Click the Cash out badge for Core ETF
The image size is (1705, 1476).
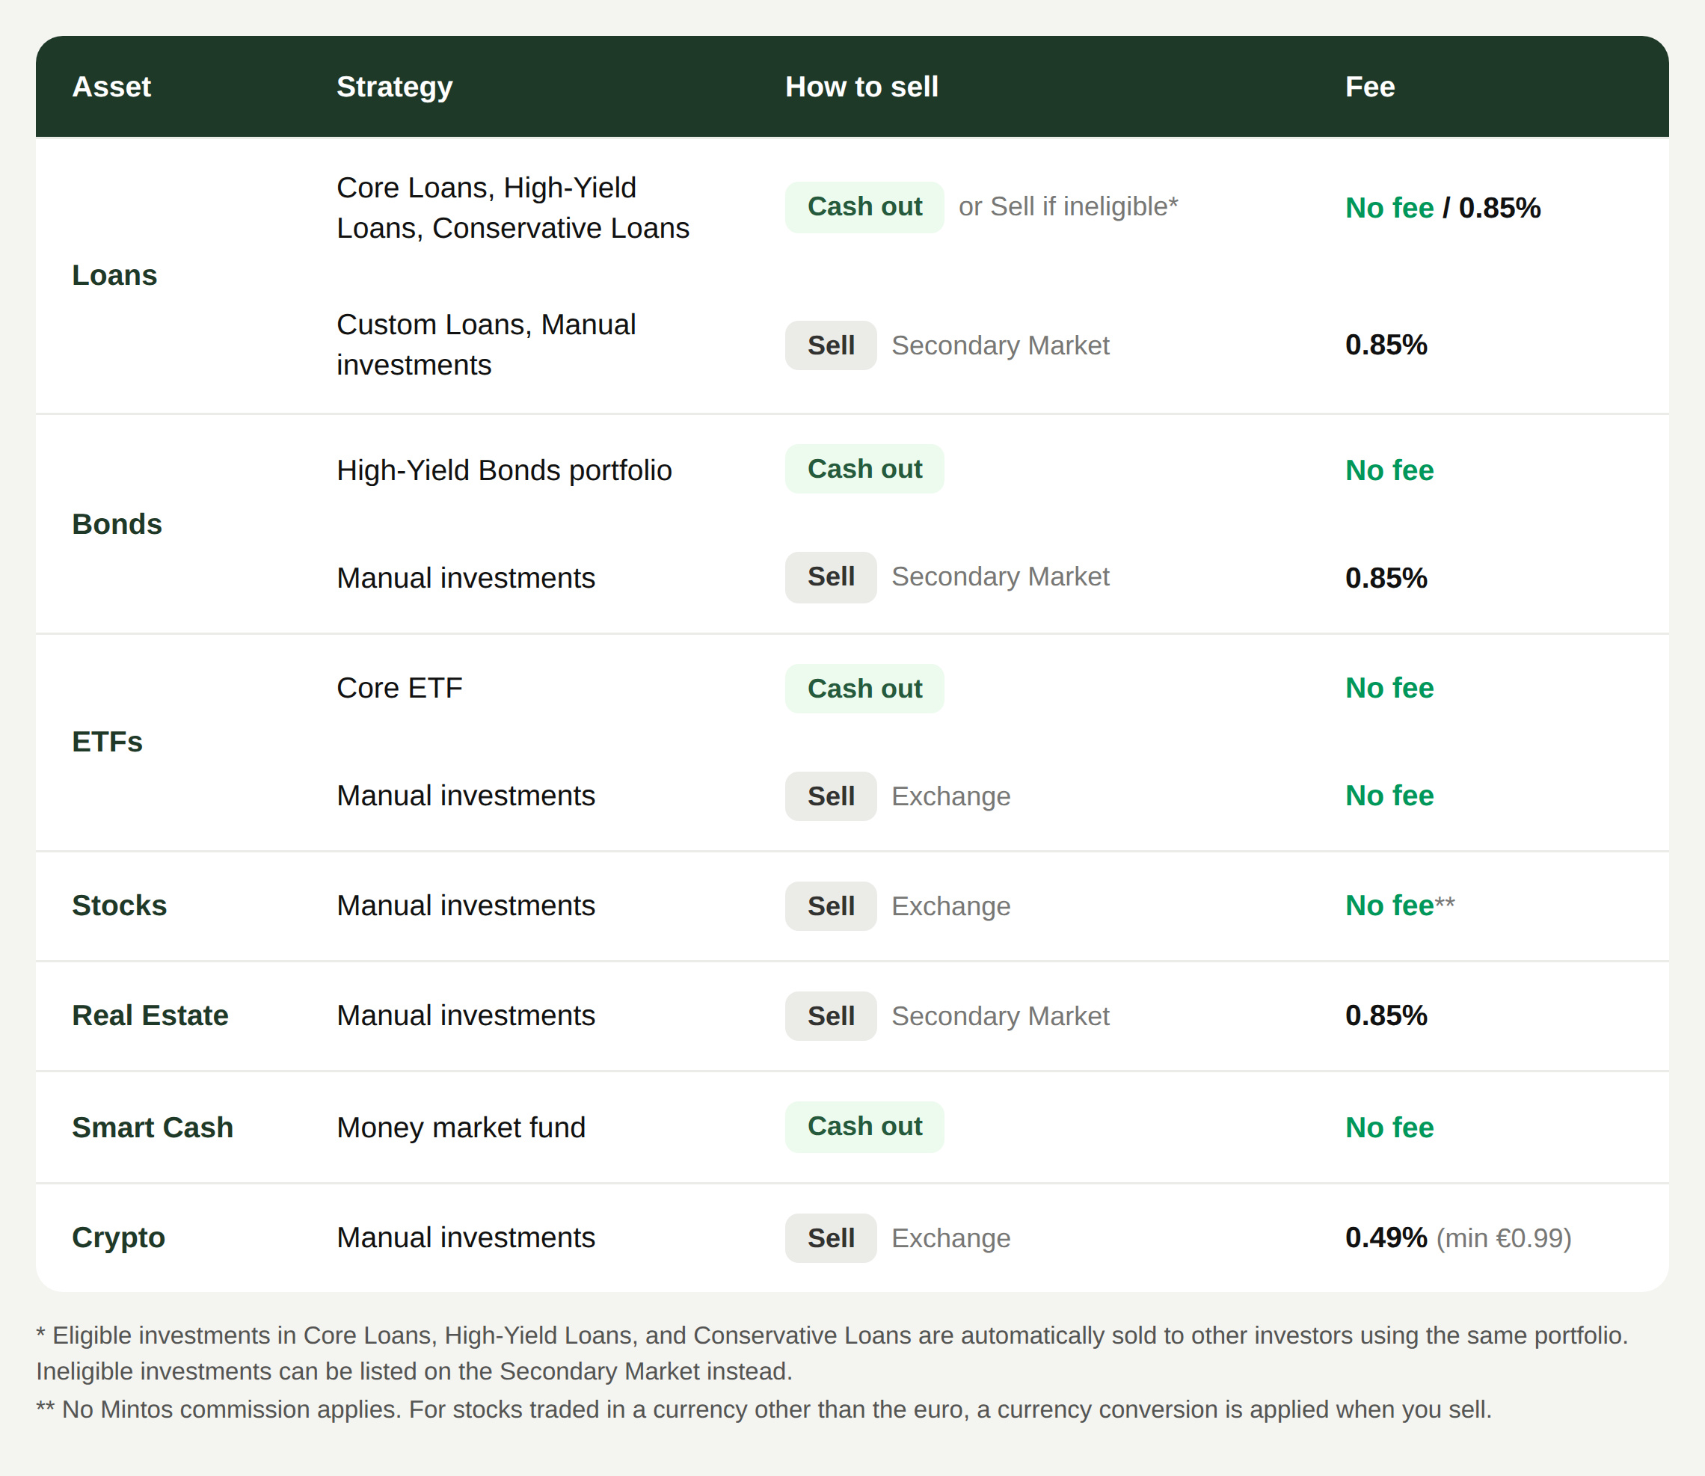click(x=864, y=689)
